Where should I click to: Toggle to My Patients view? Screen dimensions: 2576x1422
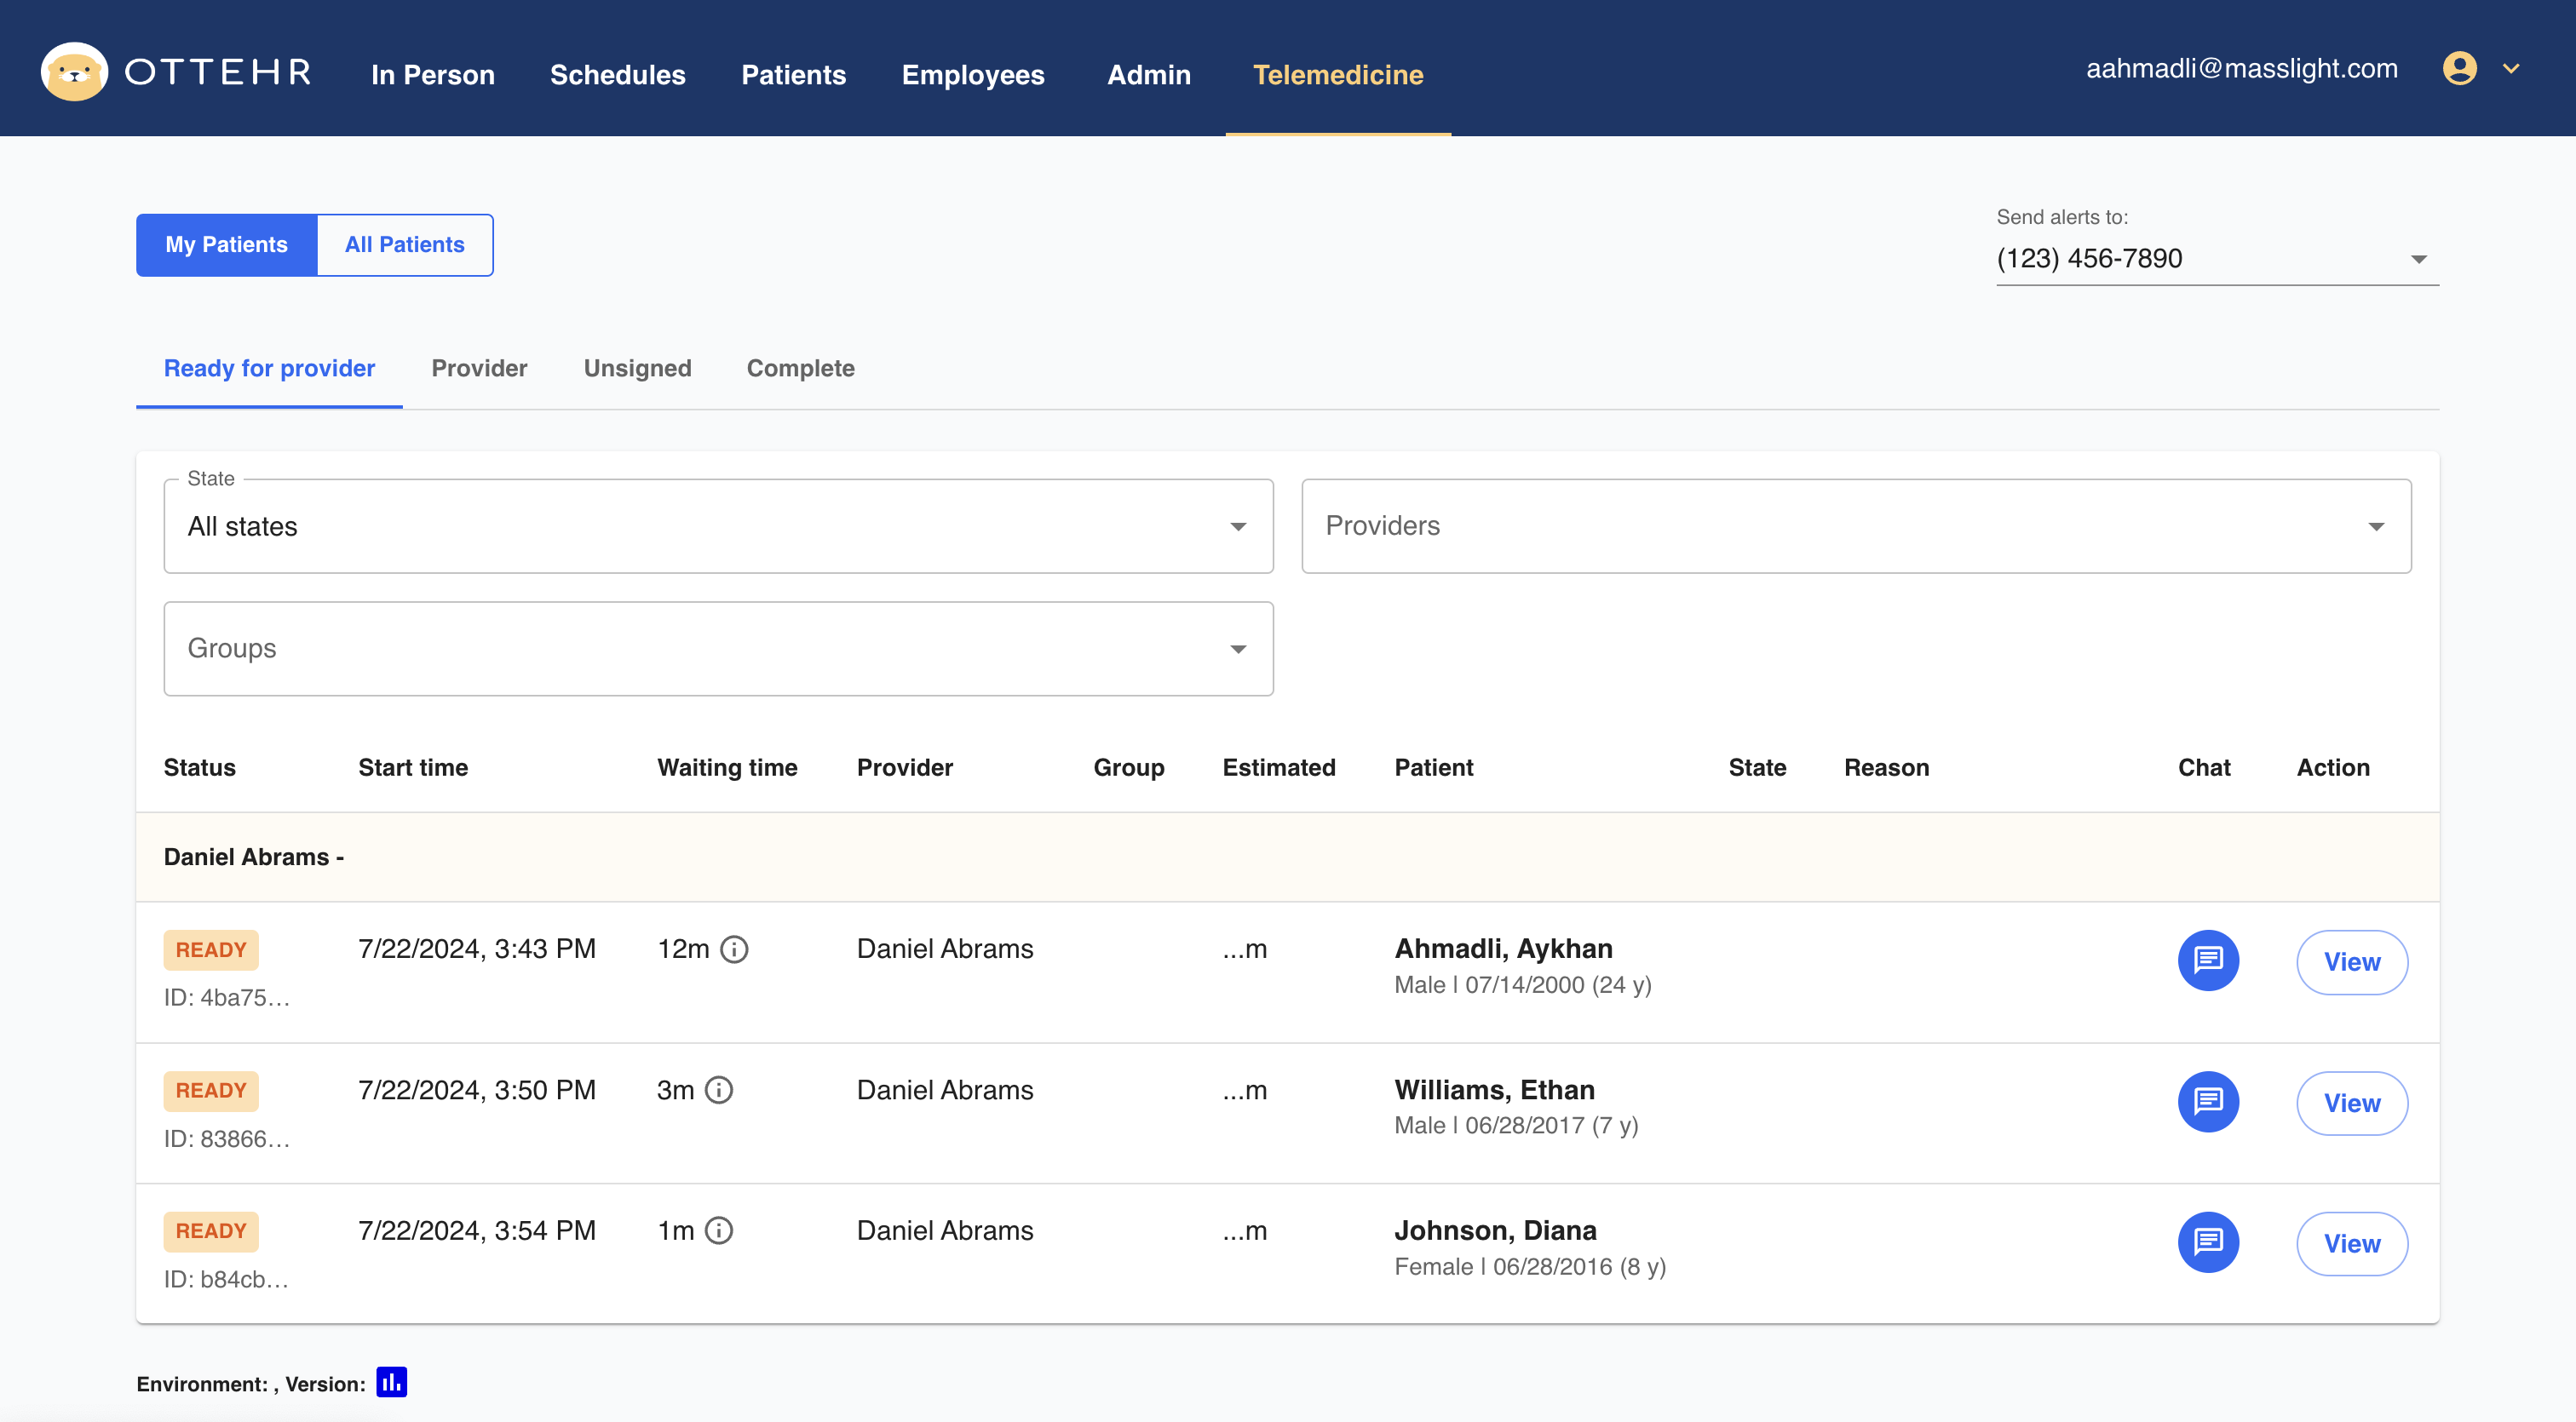(226, 244)
